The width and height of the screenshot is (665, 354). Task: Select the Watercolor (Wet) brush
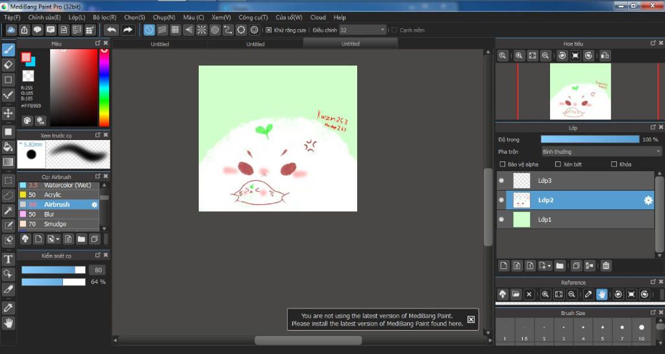click(x=58, y=185)
